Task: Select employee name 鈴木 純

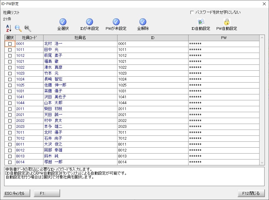Action: [80, 156]
